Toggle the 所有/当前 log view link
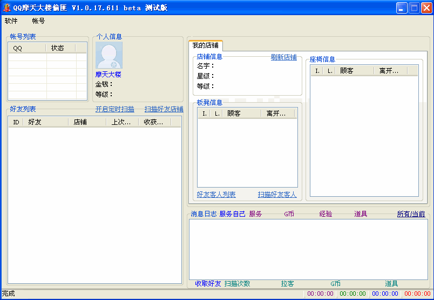 pyautogui.click(x=411, y=214)
